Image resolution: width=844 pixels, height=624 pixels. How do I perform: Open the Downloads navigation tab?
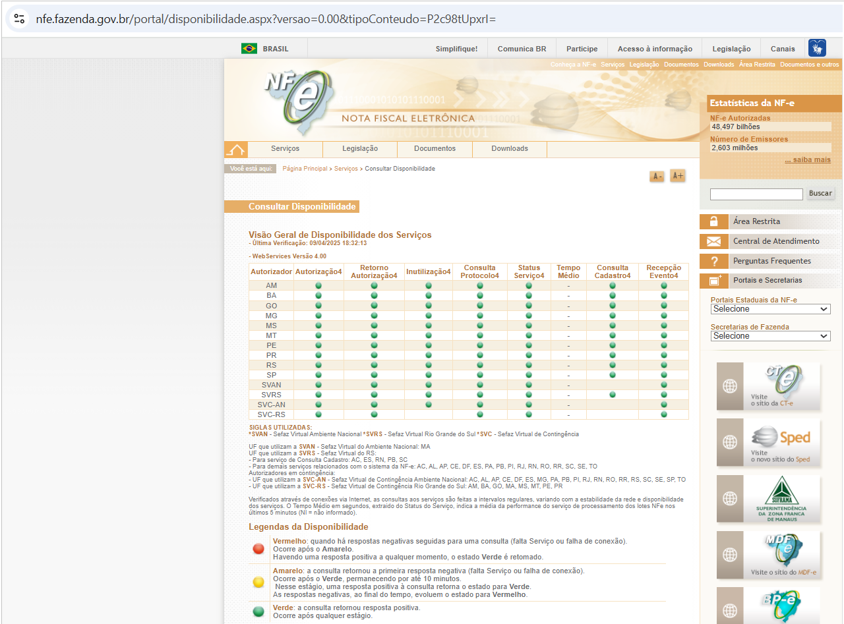(x=510, y=149)
